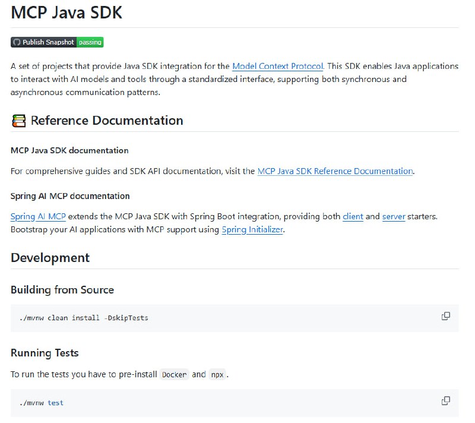Click the Building from Source heading

coord(61,290)
